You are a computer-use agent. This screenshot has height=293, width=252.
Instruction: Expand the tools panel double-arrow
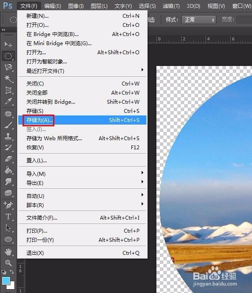click(3, 30)
